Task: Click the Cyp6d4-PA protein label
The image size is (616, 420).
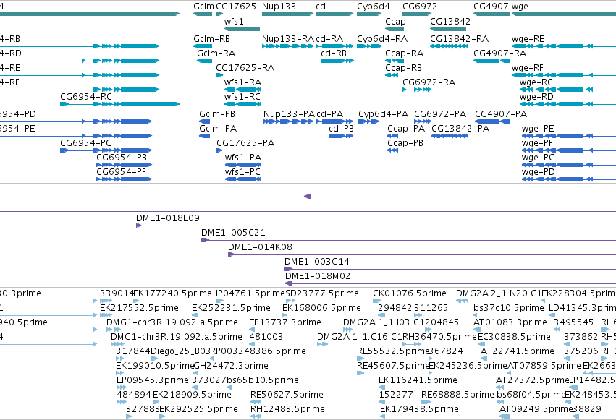Action: pyautogui.click(x=383, y=114)
